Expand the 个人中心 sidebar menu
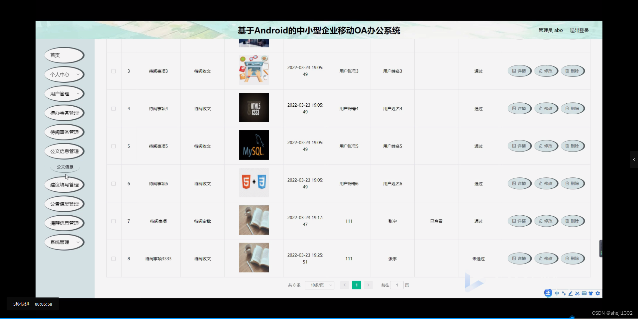This screenshot has width=638, height=319. tap(64, 74)
